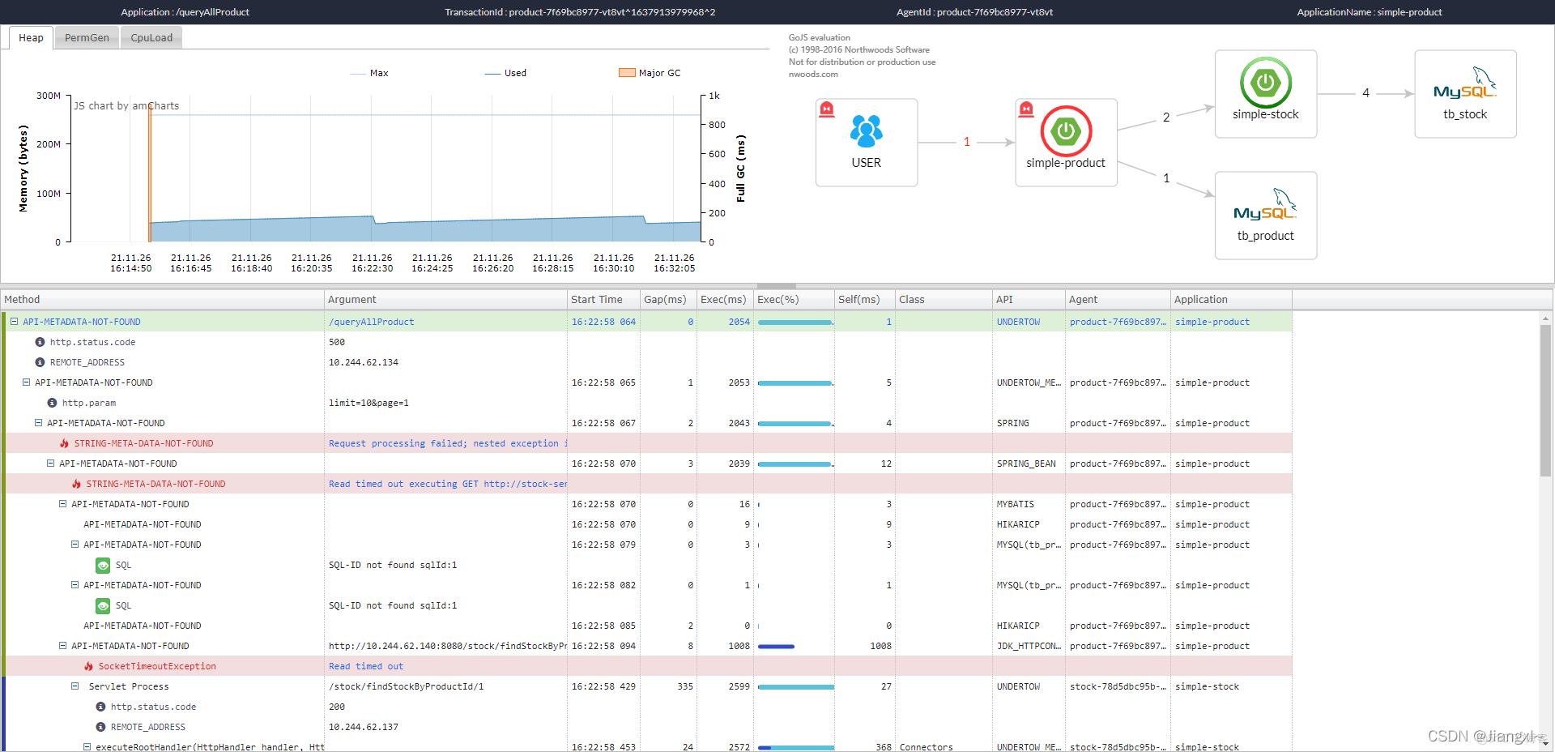Click the Method column header
Viewport: 1555px width, 752px height.
click(x=162, y=300)
